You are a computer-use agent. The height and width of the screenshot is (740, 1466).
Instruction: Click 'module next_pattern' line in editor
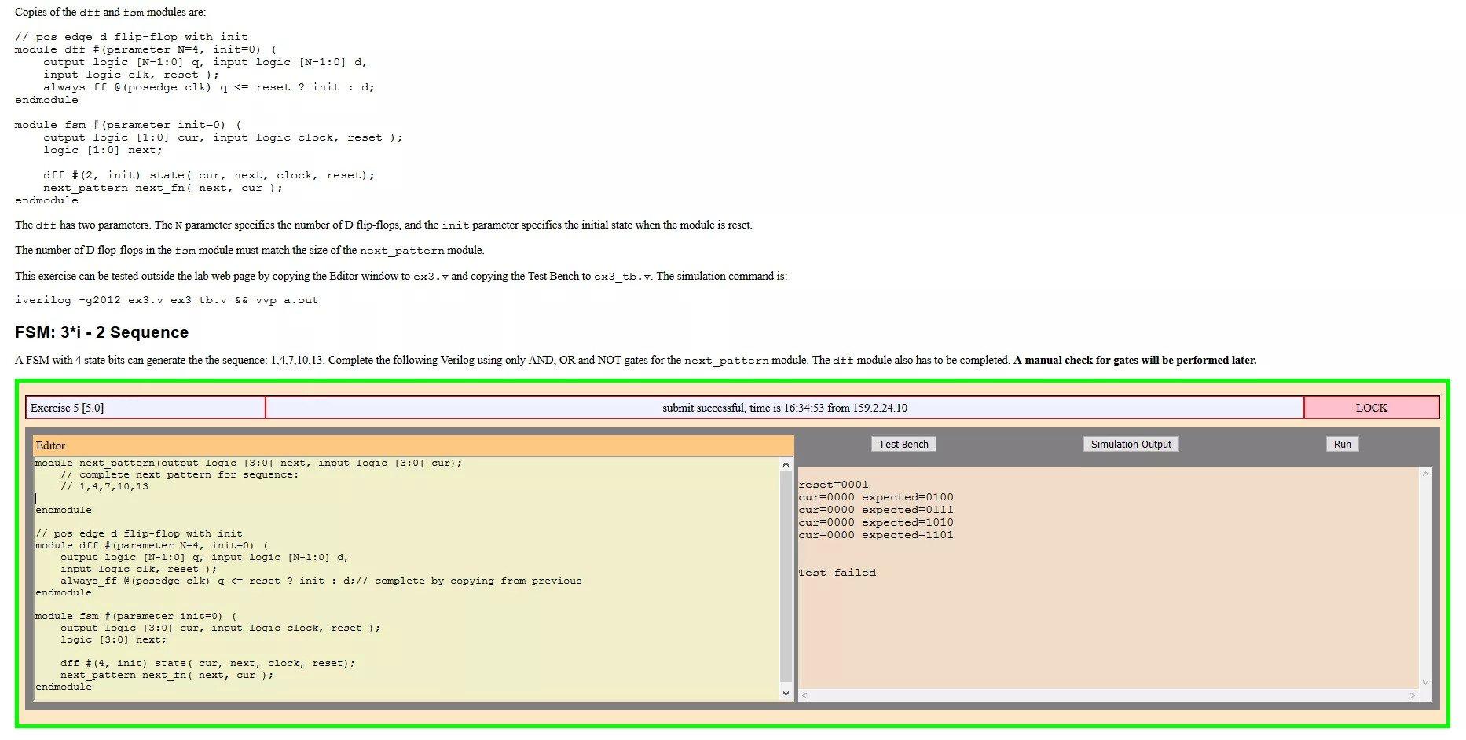(248, 463)
